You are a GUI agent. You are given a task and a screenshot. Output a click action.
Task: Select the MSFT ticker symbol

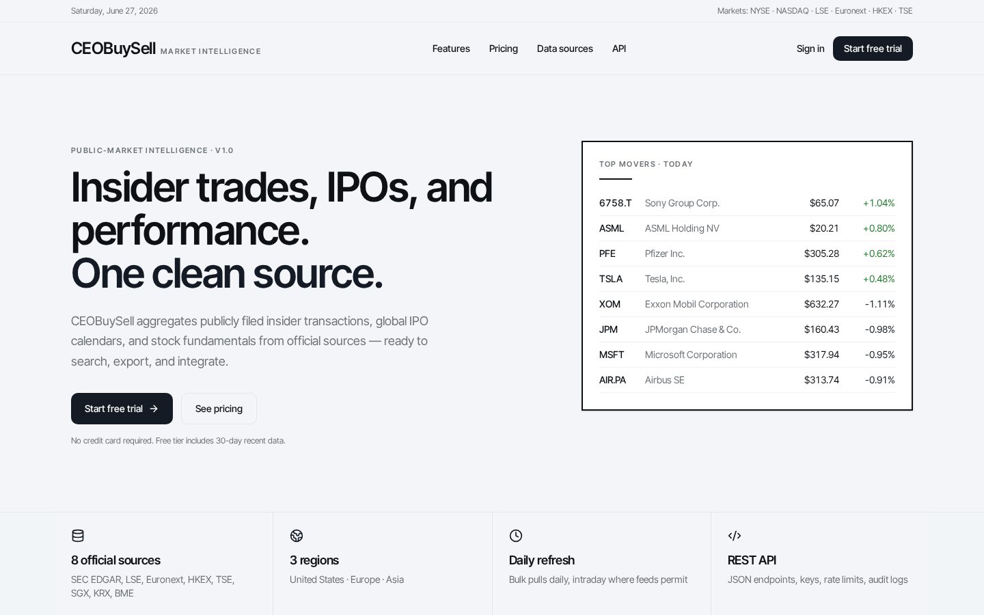click(612, 355)
